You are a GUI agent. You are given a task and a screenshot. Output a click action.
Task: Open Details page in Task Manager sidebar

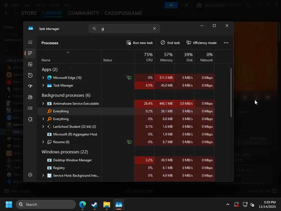click(x=30, y=108)
